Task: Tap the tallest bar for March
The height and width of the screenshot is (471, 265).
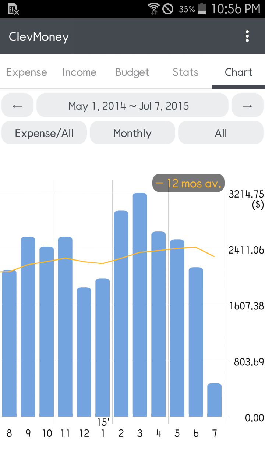Action: coord(140,305)
